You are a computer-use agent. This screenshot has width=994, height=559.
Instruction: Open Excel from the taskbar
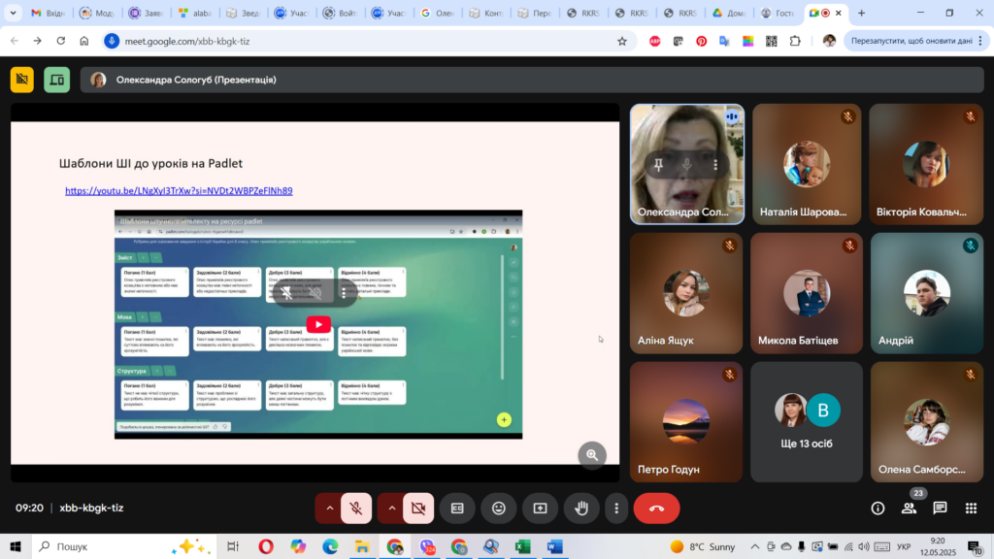[523, 546]
